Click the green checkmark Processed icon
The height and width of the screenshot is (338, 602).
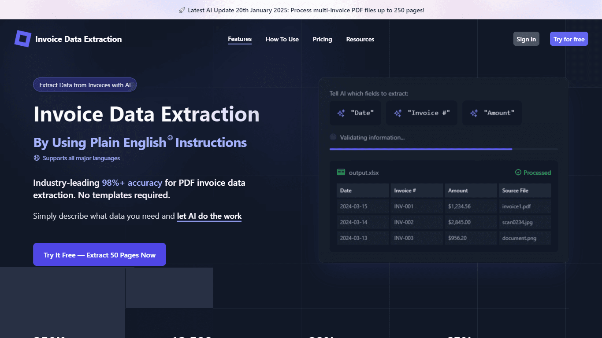point(518,173)
